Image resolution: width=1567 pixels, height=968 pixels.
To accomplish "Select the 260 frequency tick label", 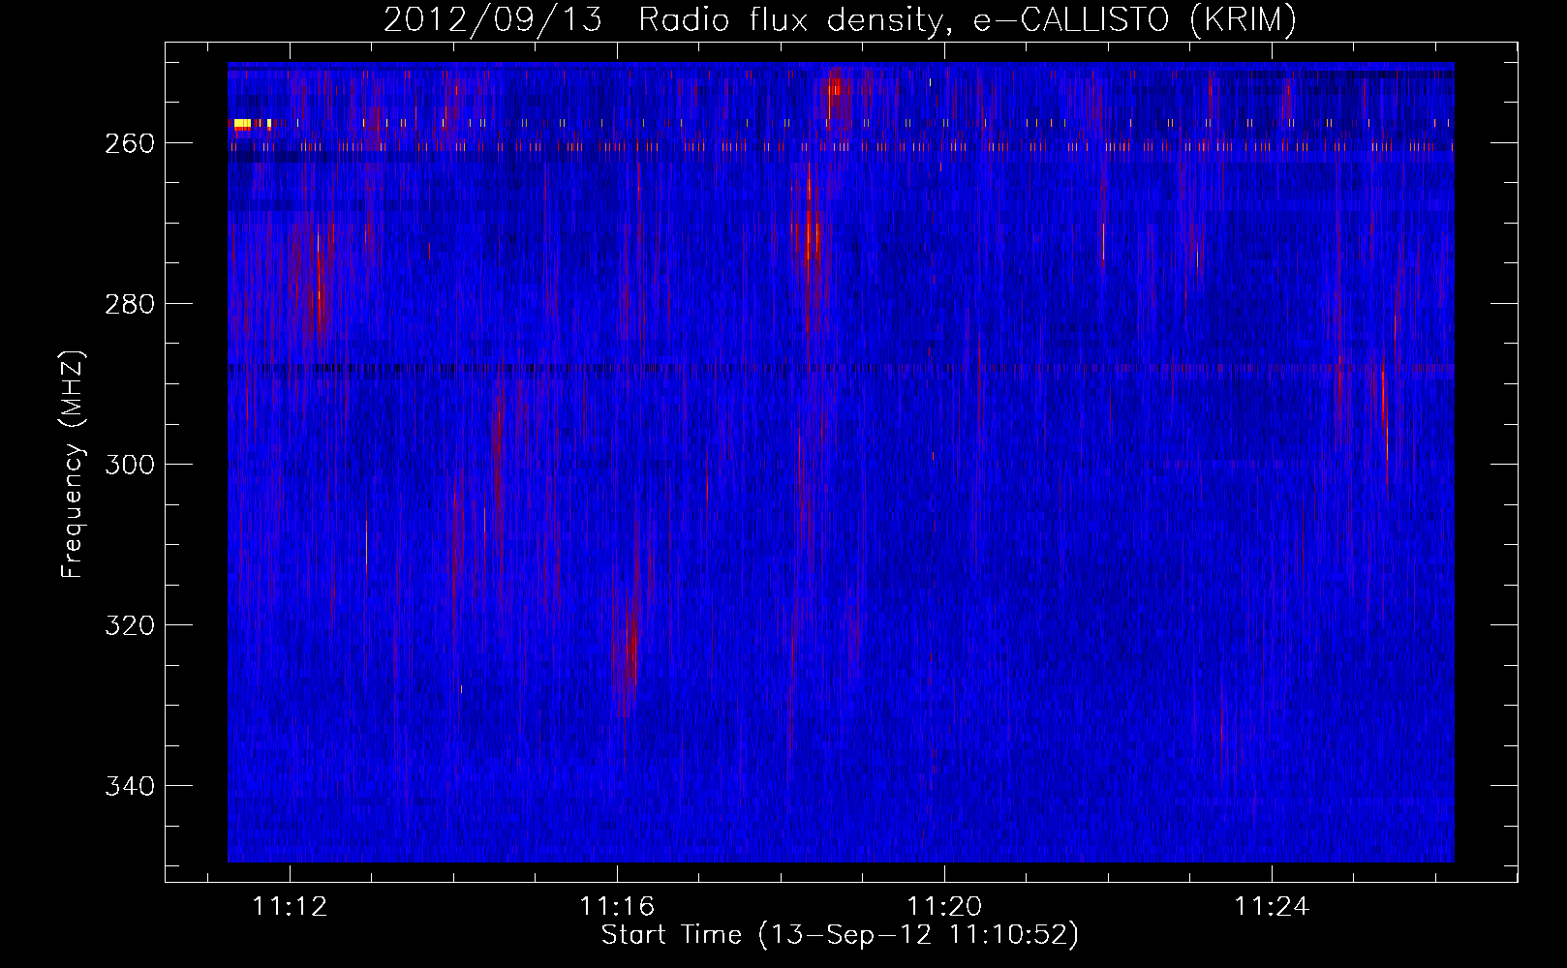I will click(129, 143).
